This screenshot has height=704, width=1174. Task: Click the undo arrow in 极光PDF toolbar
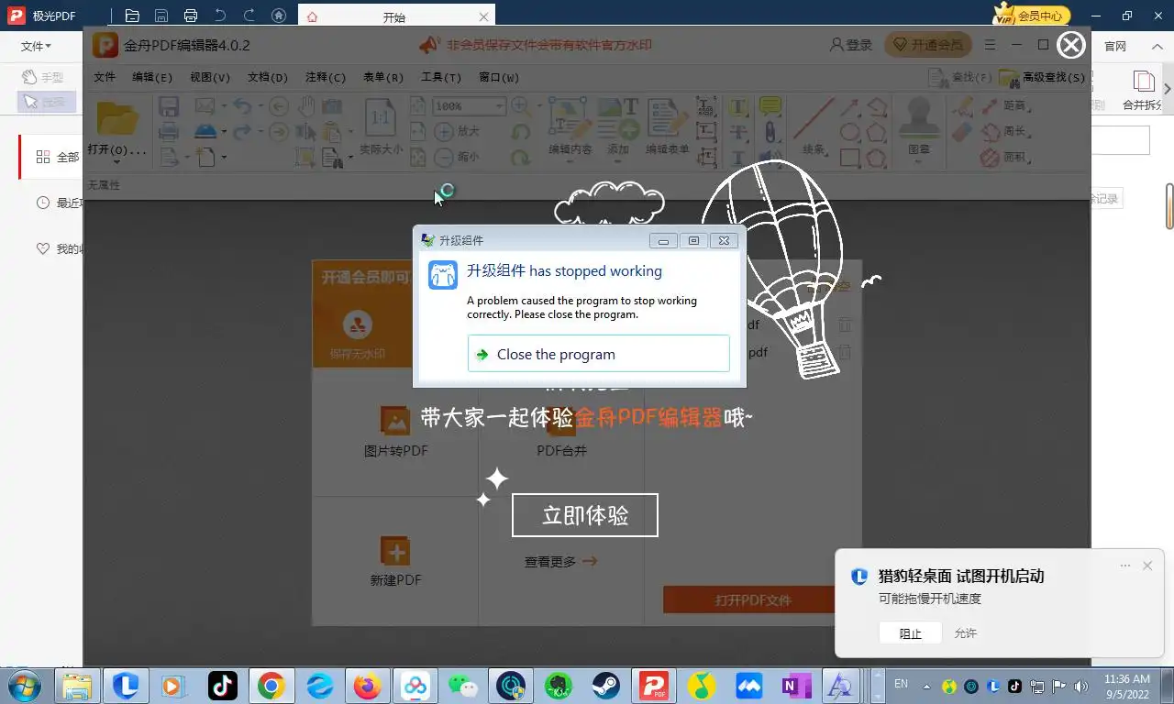click(x=220, y=16)
